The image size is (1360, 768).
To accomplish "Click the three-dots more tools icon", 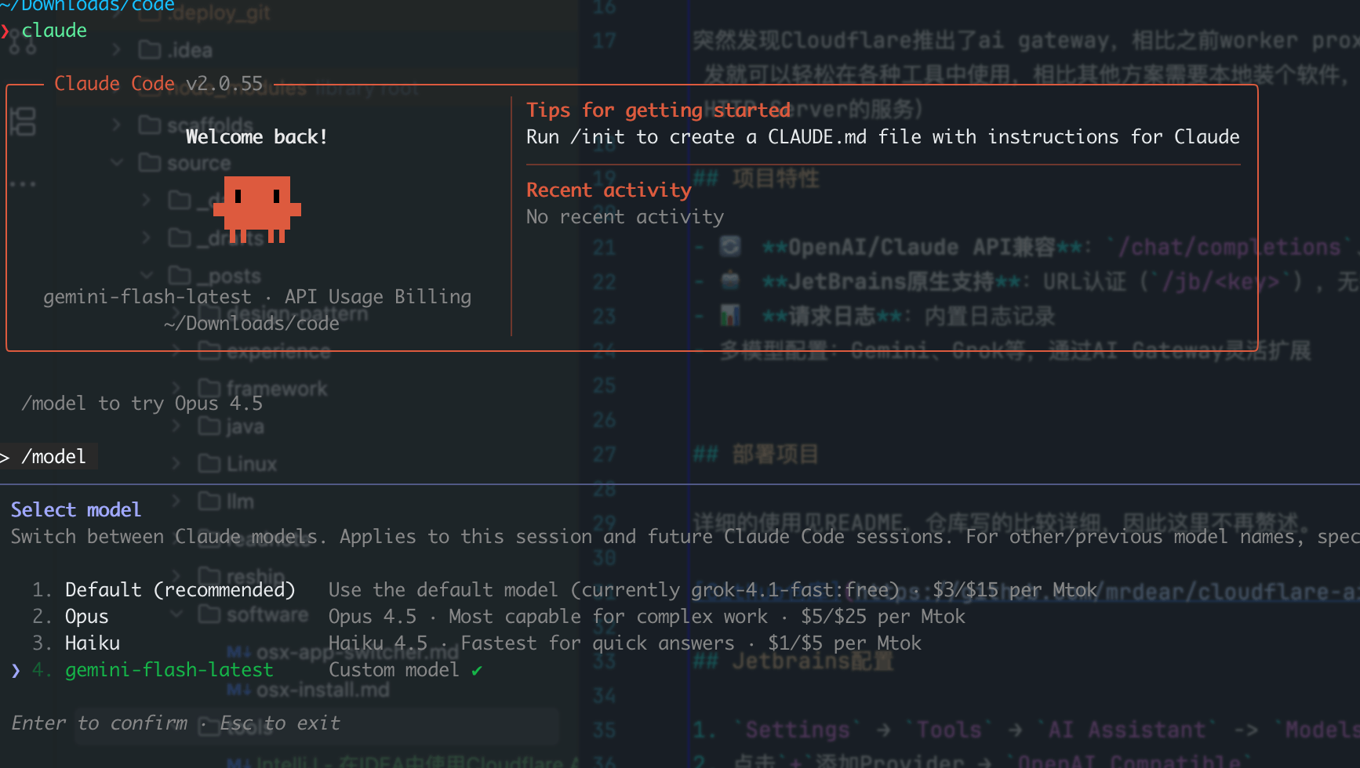I will [23, 185].
